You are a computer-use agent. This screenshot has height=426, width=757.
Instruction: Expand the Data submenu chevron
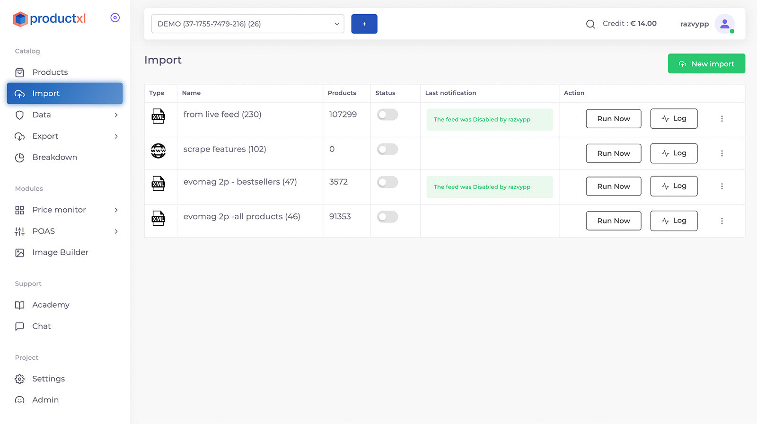tap(116, 115)
